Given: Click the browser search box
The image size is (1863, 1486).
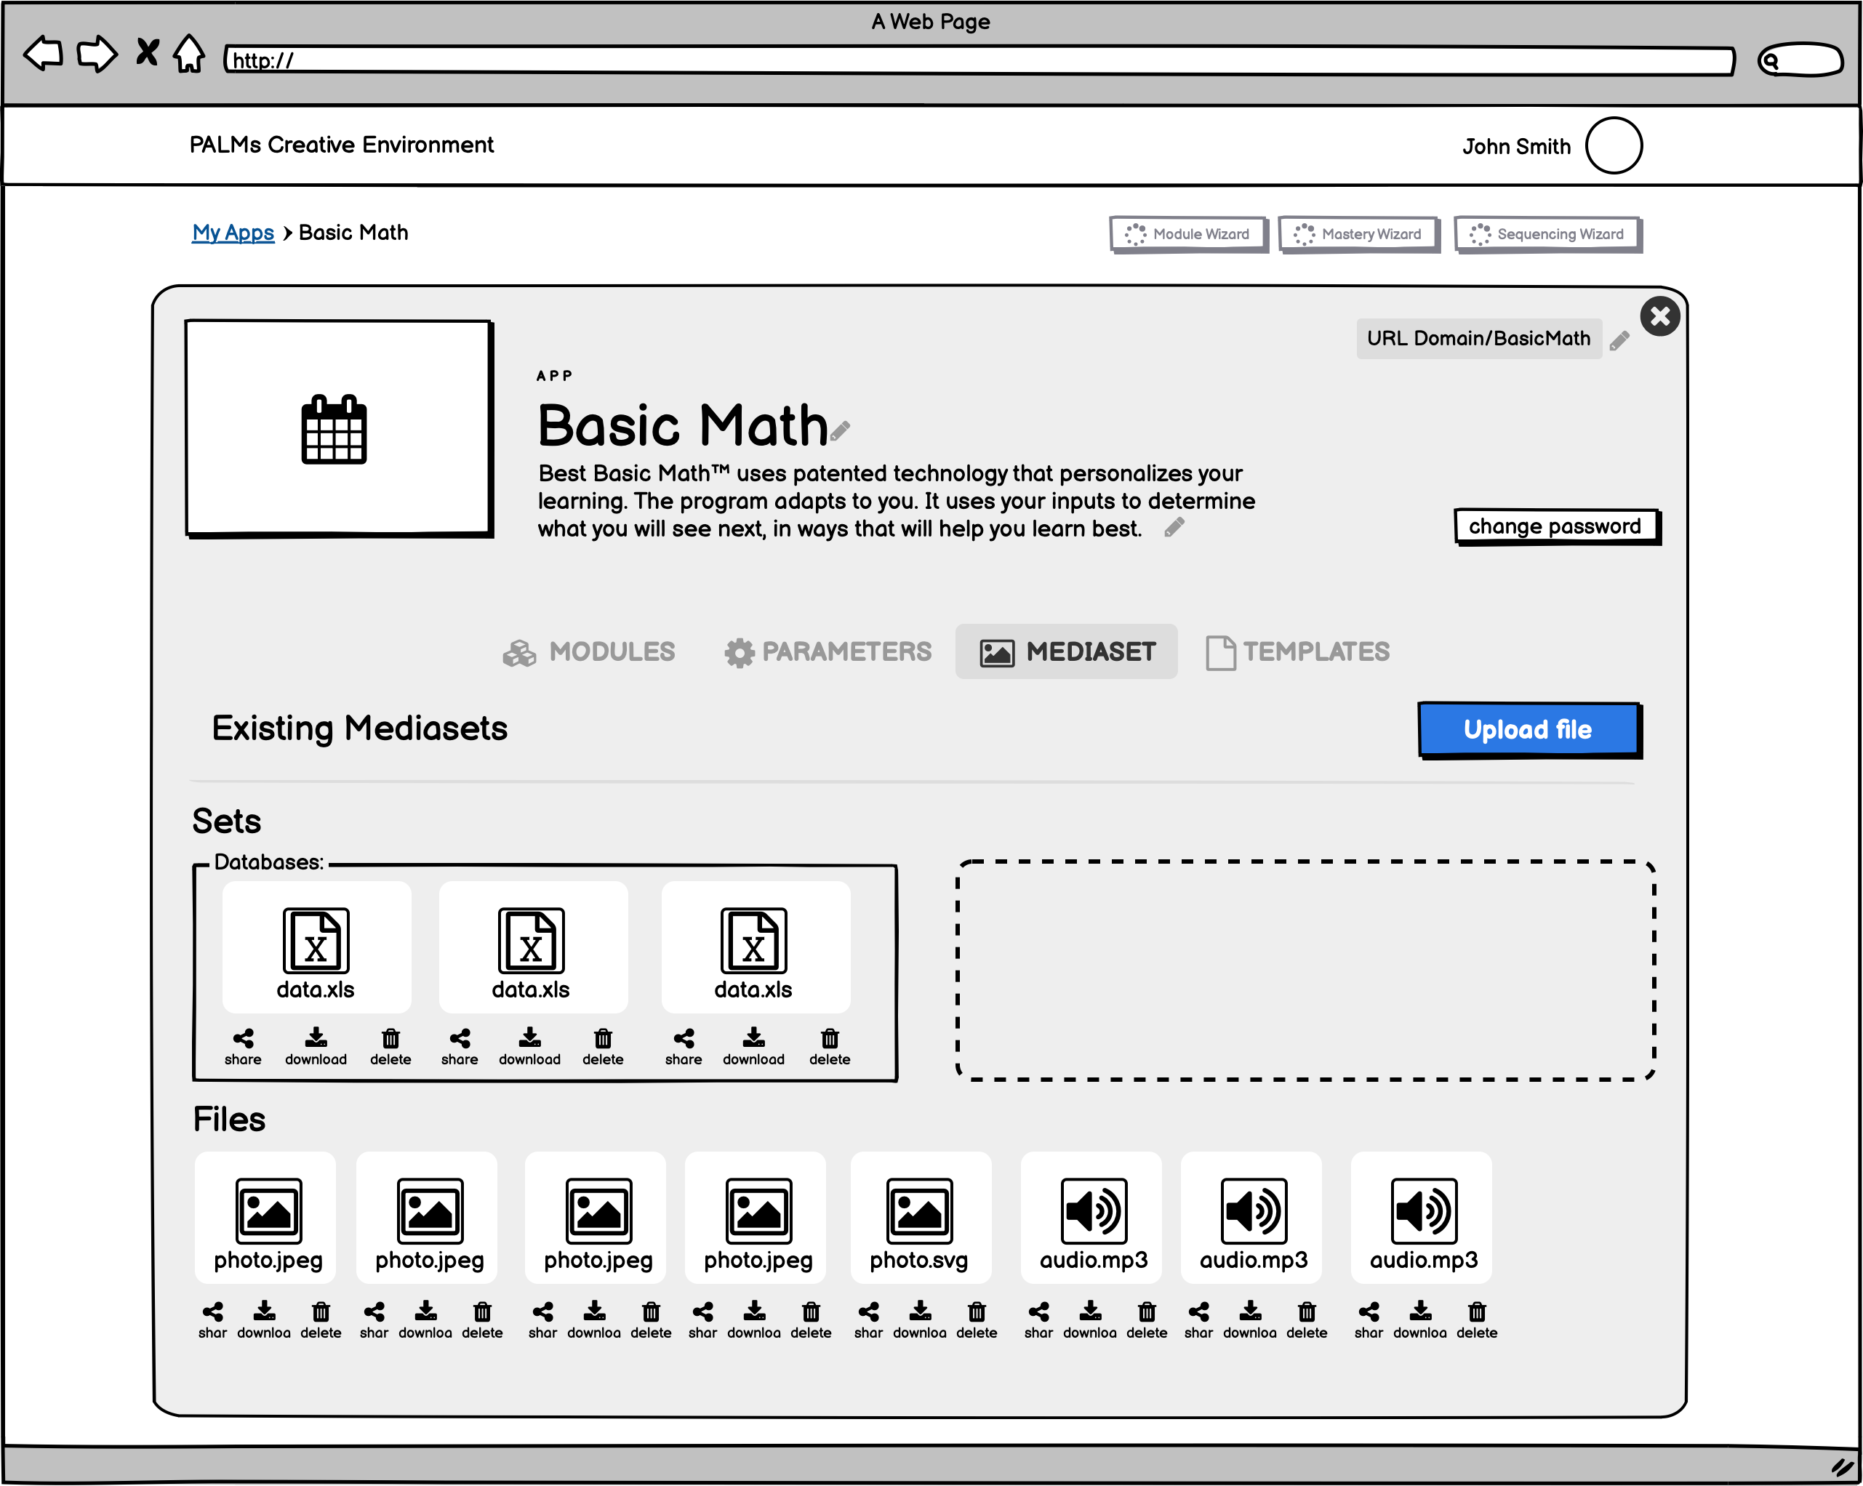Looking at the screenshot, I should (1800, 60).
